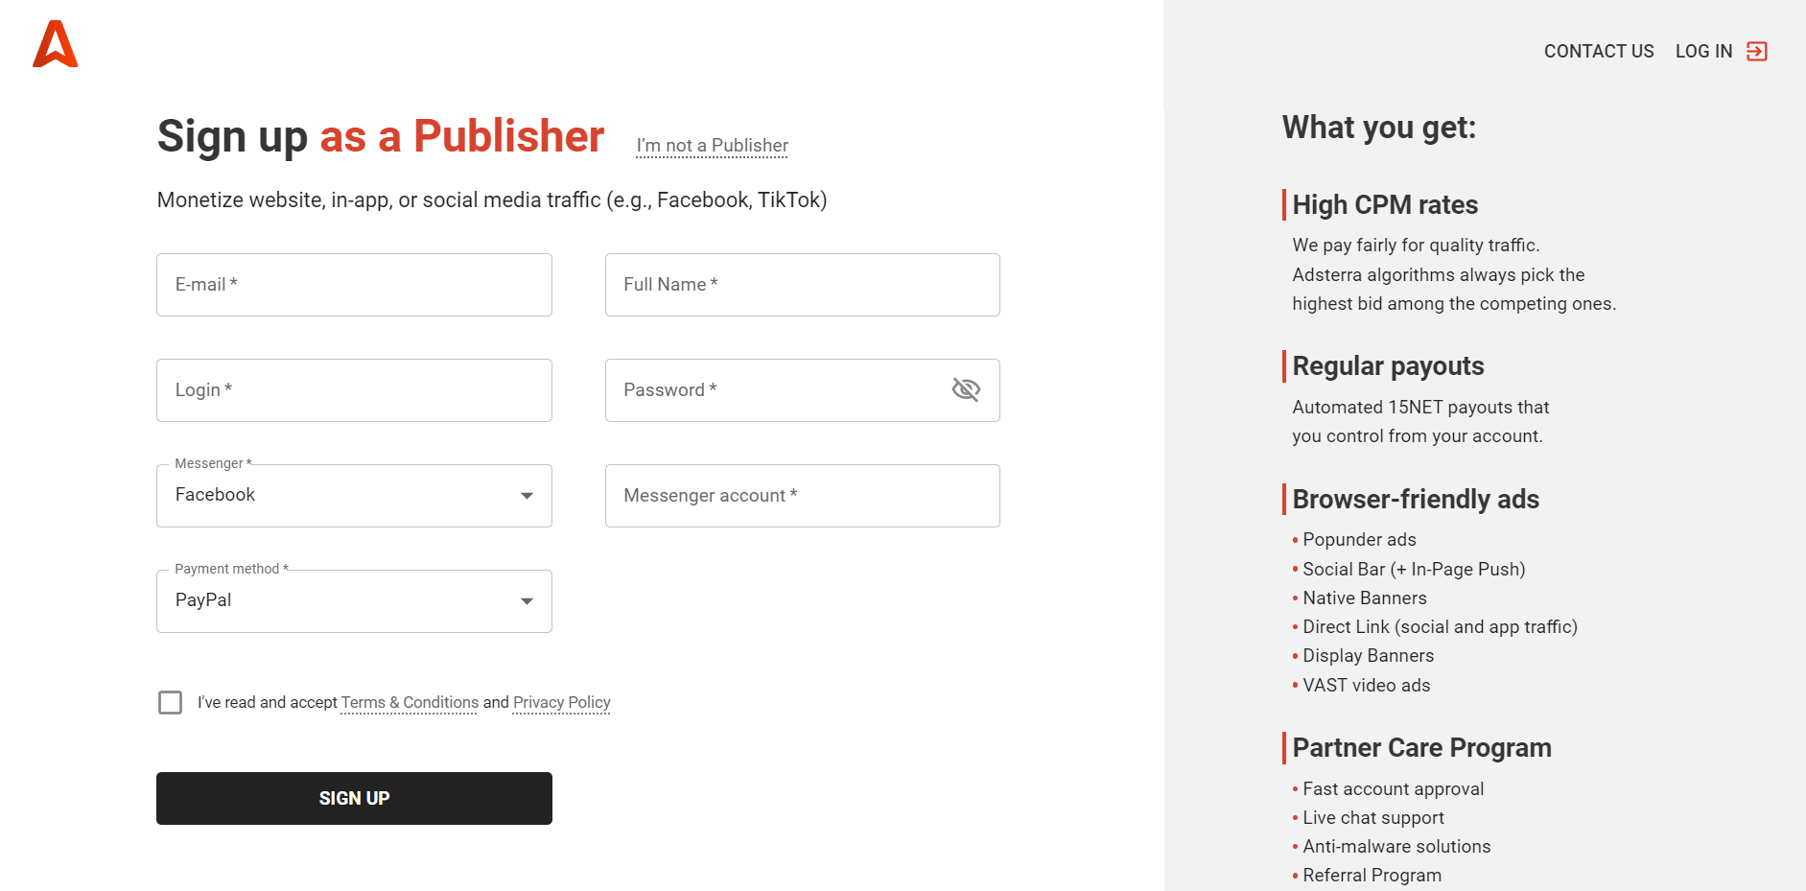
Task: Click inside the E-mail input field
Action: pos(353,284)
